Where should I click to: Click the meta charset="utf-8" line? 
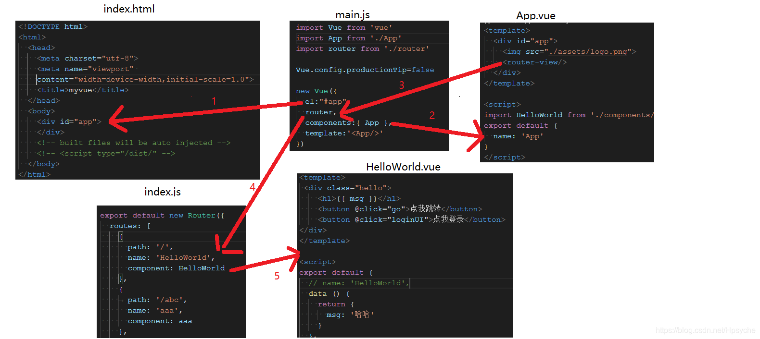click(88, 59)
